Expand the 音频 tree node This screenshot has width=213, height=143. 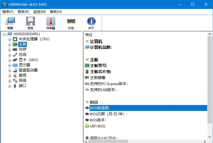(10, 76)
